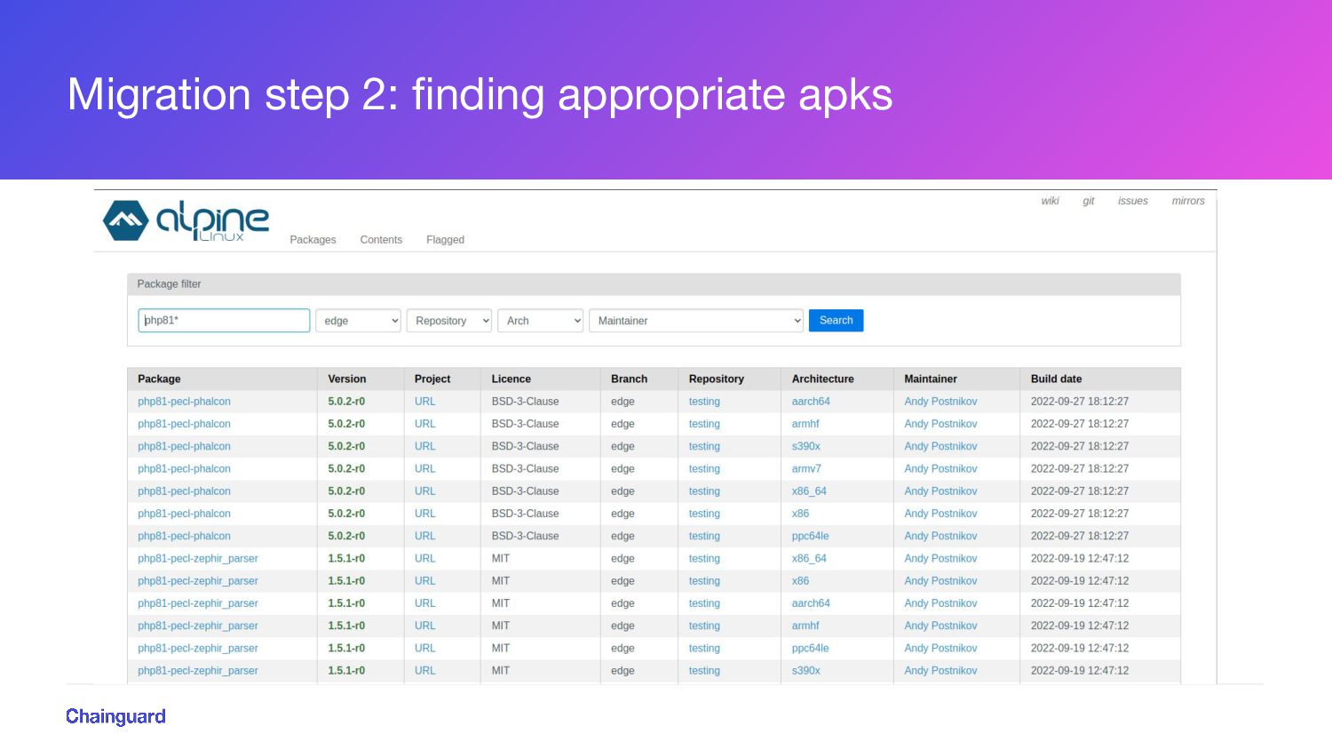Click testing repository in phalcon aarch64 row
The height and width of the screenshot is (750, 1332).
click(x=704, y=402)
